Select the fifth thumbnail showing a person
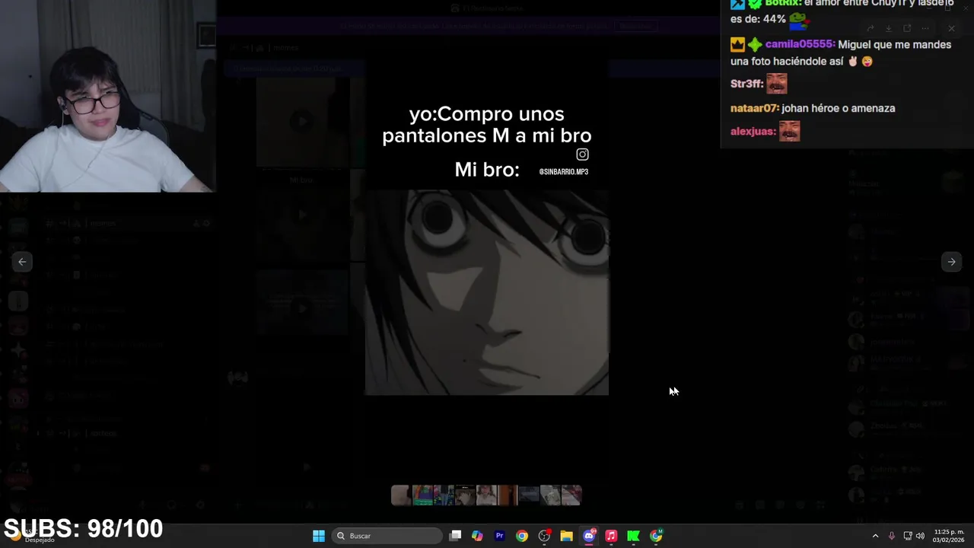Image resolution: width=974 pixels, height=548 pixels. pos(485,495)
